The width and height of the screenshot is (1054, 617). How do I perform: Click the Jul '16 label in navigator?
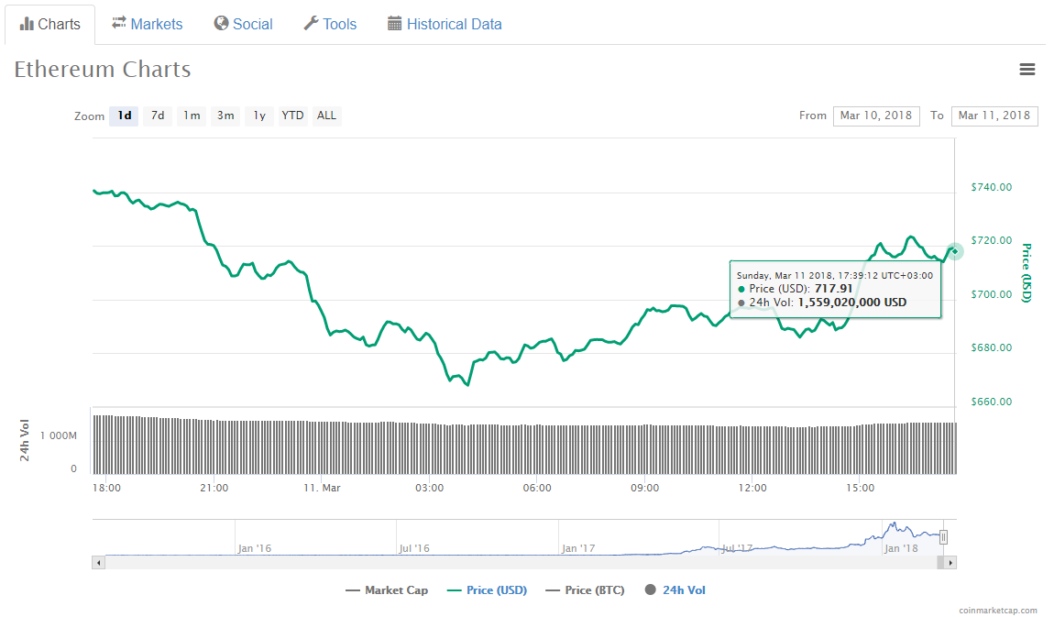(414, 548)
